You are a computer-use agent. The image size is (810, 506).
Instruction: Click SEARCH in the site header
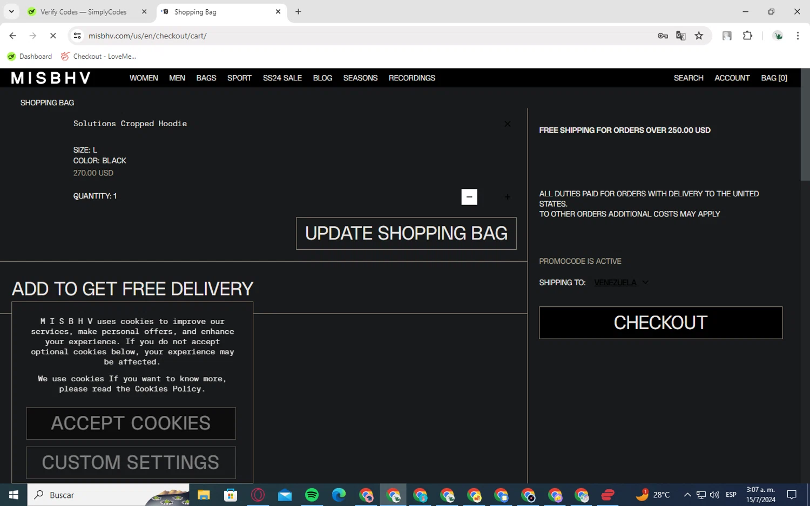pyautogui.click(x=688, y=78)
